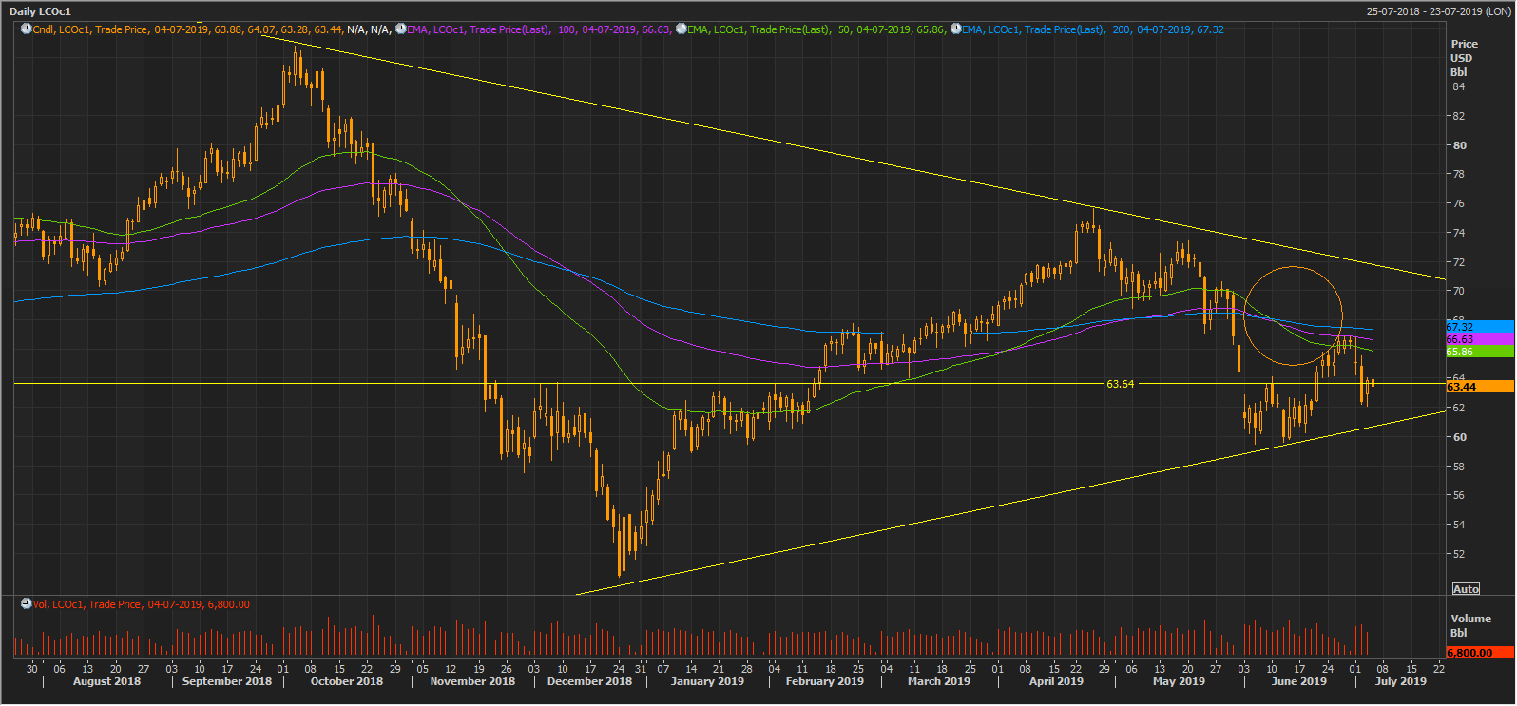
Task: Click the orange 63.44 last price tag
Action: [x=1479, y=387]
